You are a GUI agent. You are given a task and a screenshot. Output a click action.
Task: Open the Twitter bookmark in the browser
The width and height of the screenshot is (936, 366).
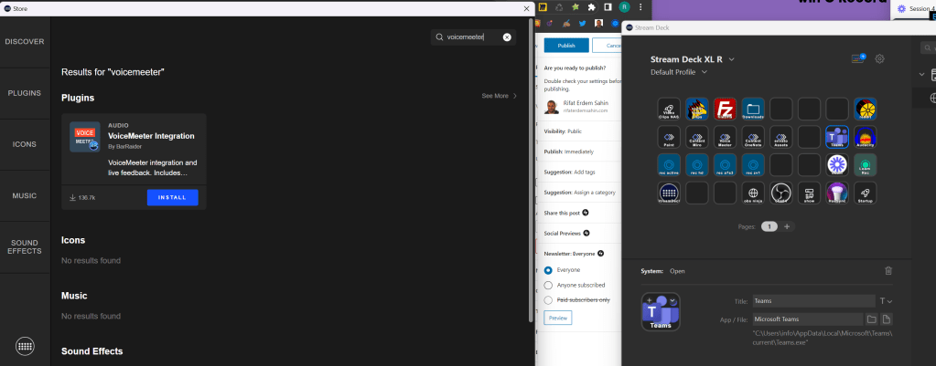point(582,24)
